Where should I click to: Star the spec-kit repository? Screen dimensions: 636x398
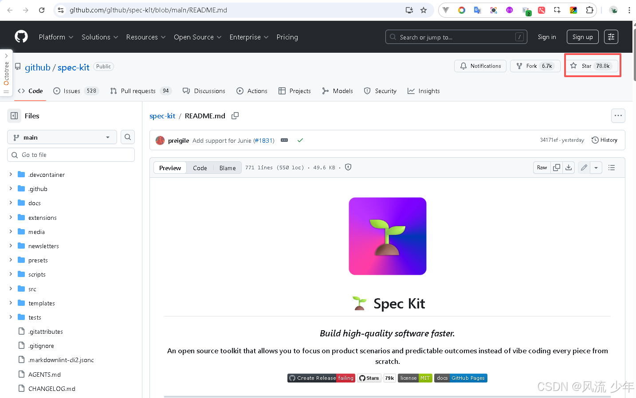coord(592,66)
